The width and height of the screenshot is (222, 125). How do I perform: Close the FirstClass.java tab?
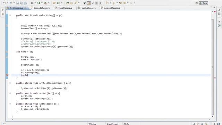(x=25, y=8)
